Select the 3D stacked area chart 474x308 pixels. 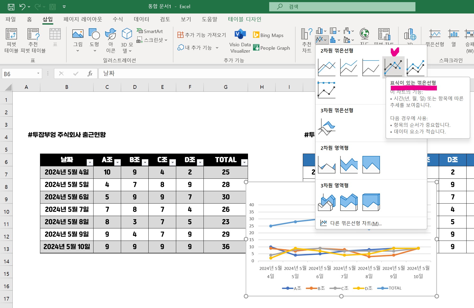pos(349,202)
